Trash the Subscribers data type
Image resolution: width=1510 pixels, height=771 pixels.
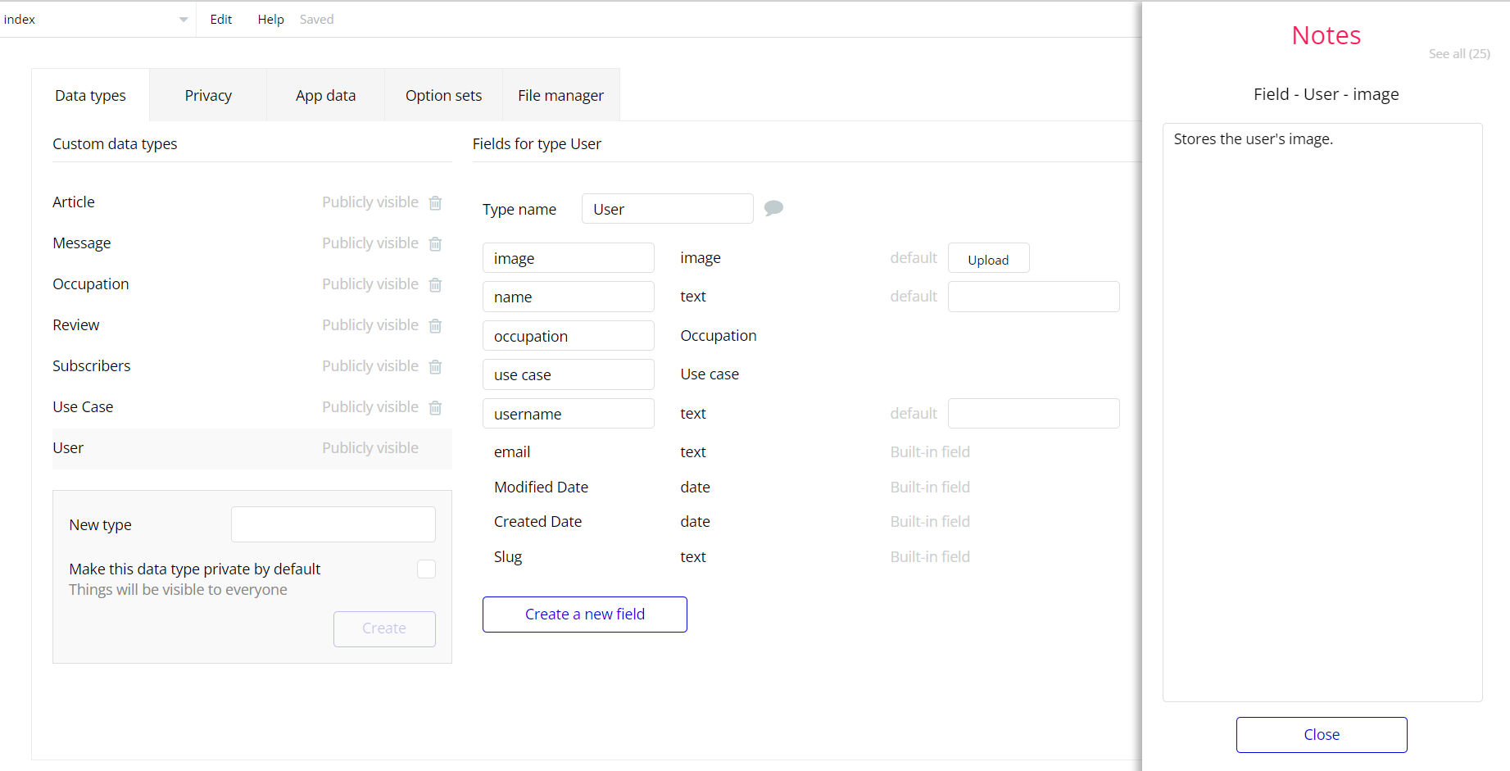(x=436, y=366)
